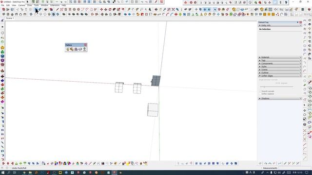Open the Draw menu
312x175 pixels.
[29, 5]
